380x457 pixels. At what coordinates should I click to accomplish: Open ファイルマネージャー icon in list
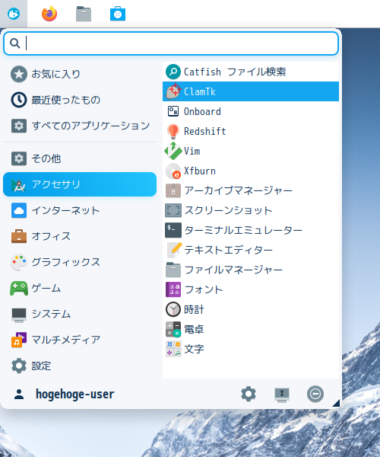(x=173, y=270)
